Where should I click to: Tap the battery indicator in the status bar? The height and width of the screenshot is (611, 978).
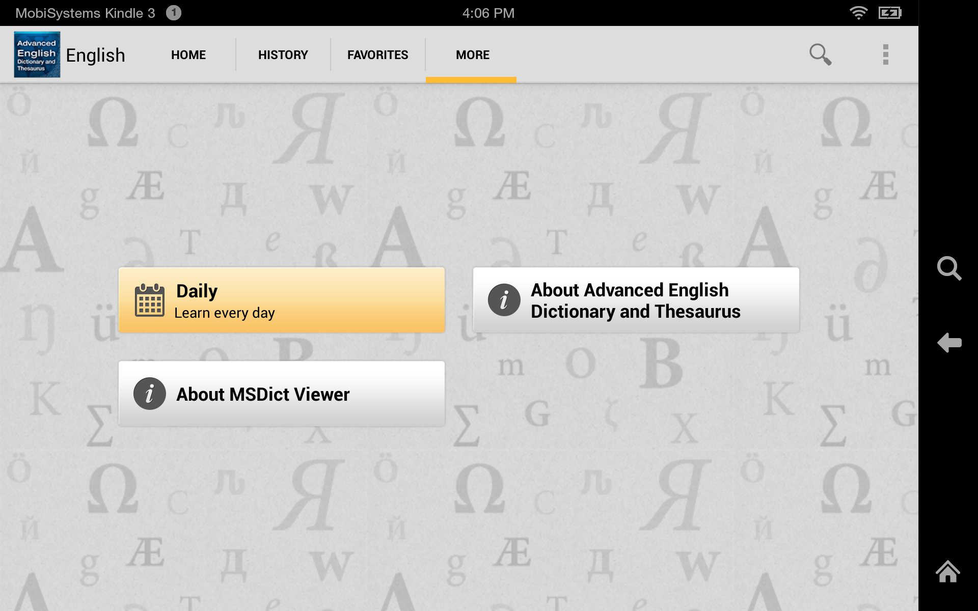tap(890, 13)
